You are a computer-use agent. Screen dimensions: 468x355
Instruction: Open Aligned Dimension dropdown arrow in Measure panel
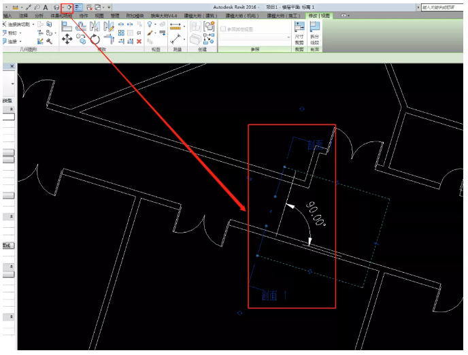184,27
